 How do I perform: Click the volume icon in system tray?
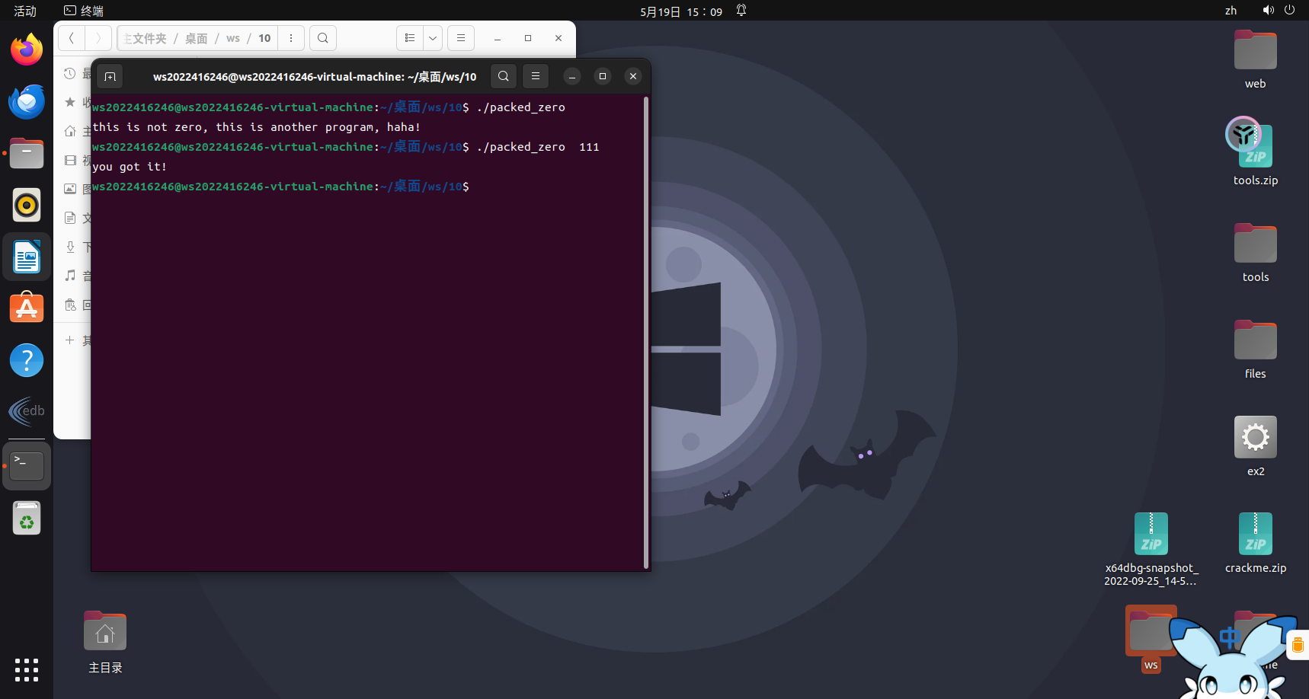click(1268, 11)
